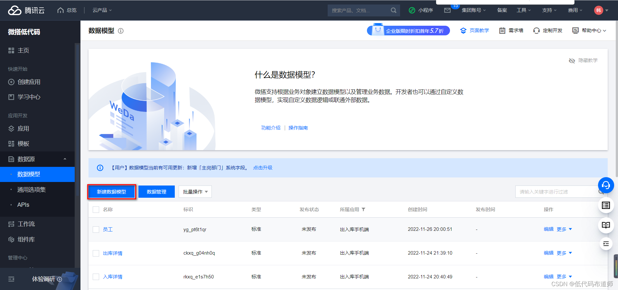618x290 pixels.
Task: Expand the 支持 dropdown
Action: click(x=549, y=10)
